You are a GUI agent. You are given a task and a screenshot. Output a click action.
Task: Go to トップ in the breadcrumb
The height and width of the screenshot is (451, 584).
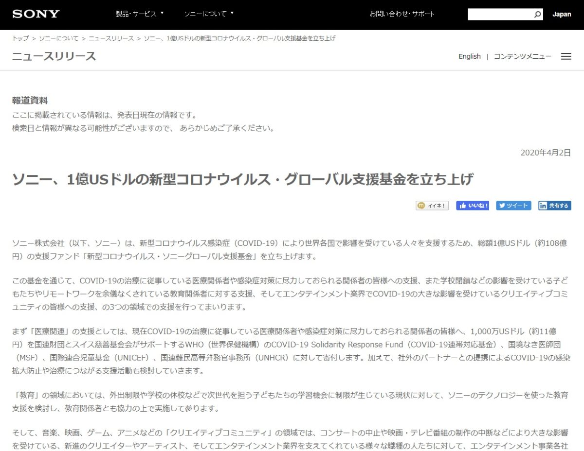[x=20, y=38]
